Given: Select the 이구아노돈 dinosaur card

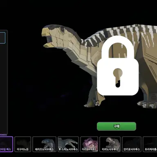Looking at the screenshot, I should 23,144.
